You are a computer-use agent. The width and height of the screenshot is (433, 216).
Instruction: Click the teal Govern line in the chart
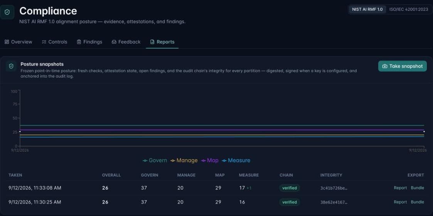pyautogui.click(x=222, y=125)
